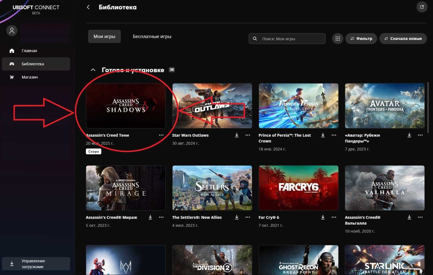Open the Far Cry 6 cover

point(298,188)
